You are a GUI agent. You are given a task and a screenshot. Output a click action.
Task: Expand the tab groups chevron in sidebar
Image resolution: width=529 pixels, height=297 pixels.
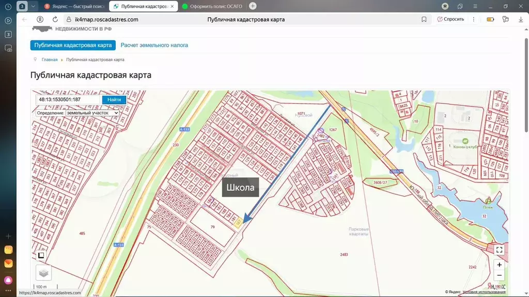[33, 6]
